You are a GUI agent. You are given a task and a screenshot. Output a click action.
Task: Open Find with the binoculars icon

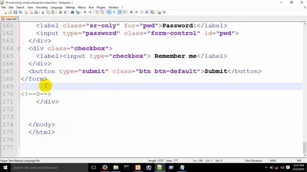point(72,12)
